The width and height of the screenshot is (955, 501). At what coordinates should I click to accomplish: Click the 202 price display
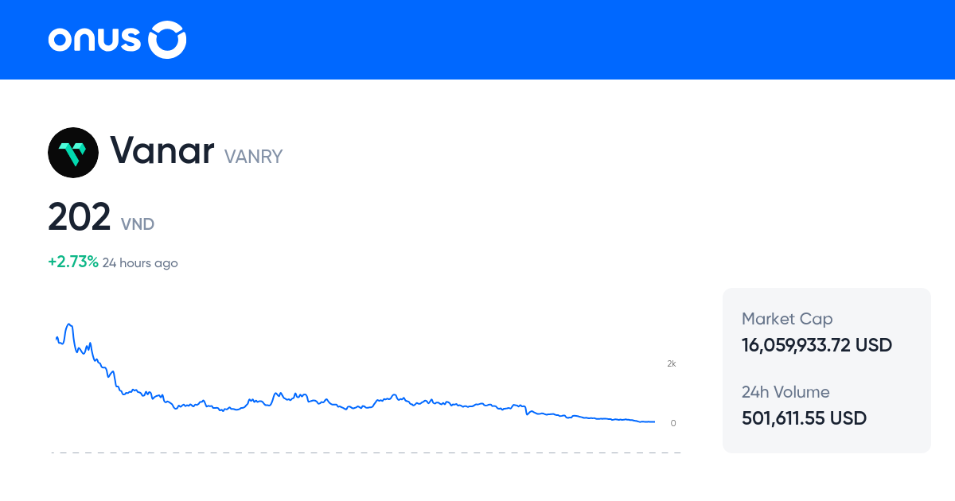pos(80,216)
